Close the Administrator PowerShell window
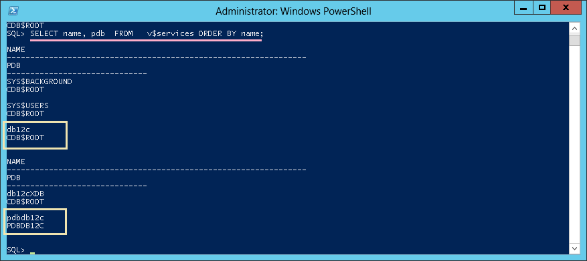 [566, 7]
